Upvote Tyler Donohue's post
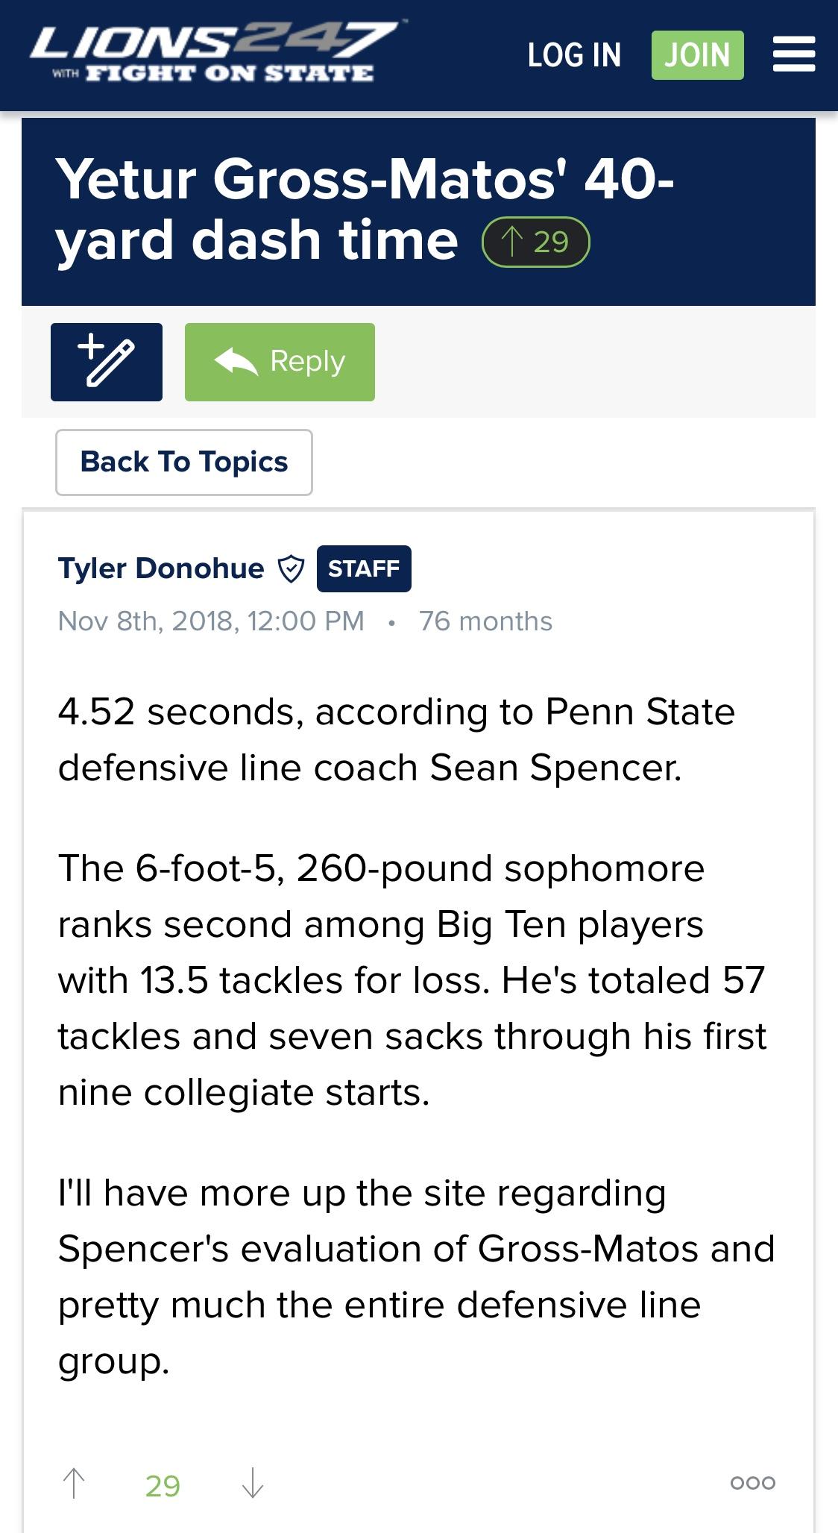This screenshot has height=1533, width=838. 74,1483
